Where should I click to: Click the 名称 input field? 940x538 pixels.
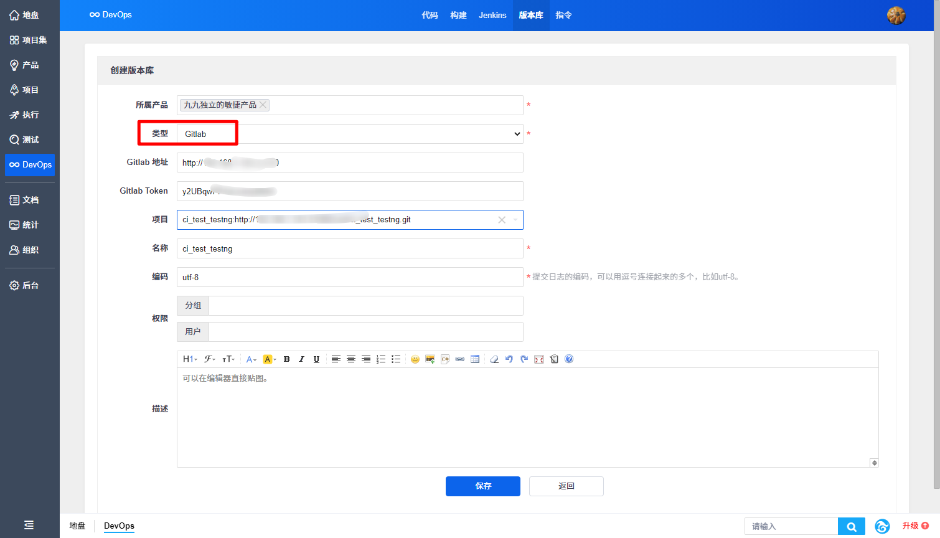point(350,248)
